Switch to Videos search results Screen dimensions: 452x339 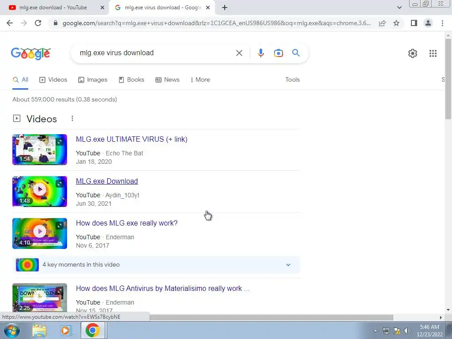(x=53, y=80)
